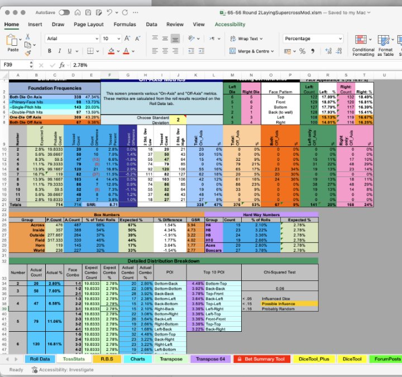
Task: Open the Formulas ribbon tab
Action: point(125,25)
